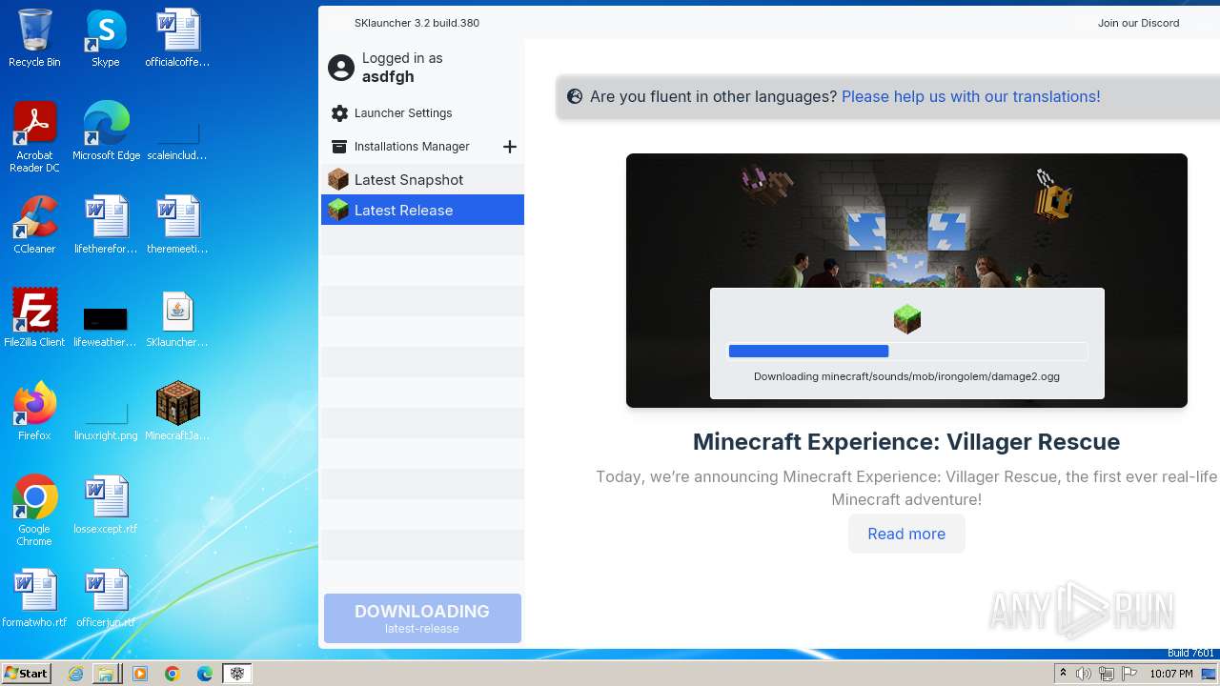Open Windows Explorer from the taskbar
The image size is (1220, 686).
click(106, 674)
